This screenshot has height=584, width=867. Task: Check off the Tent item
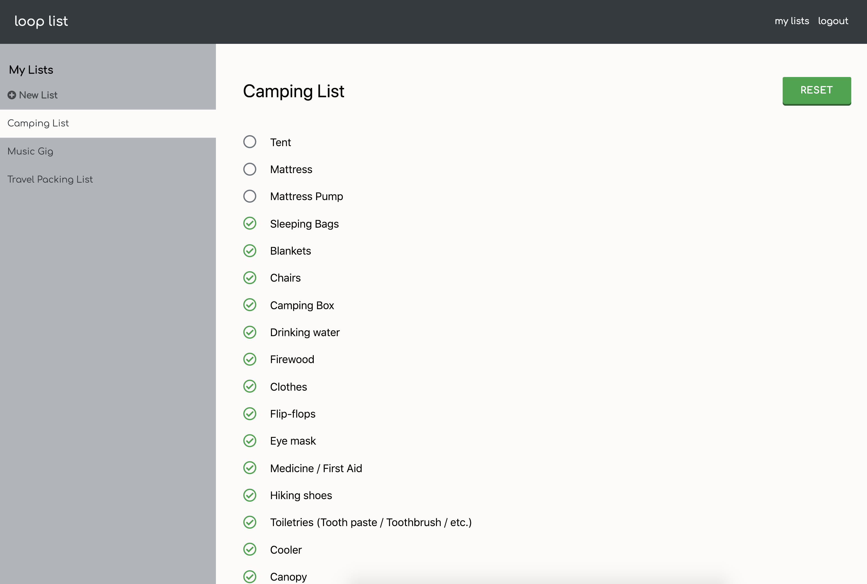(250, 142)
